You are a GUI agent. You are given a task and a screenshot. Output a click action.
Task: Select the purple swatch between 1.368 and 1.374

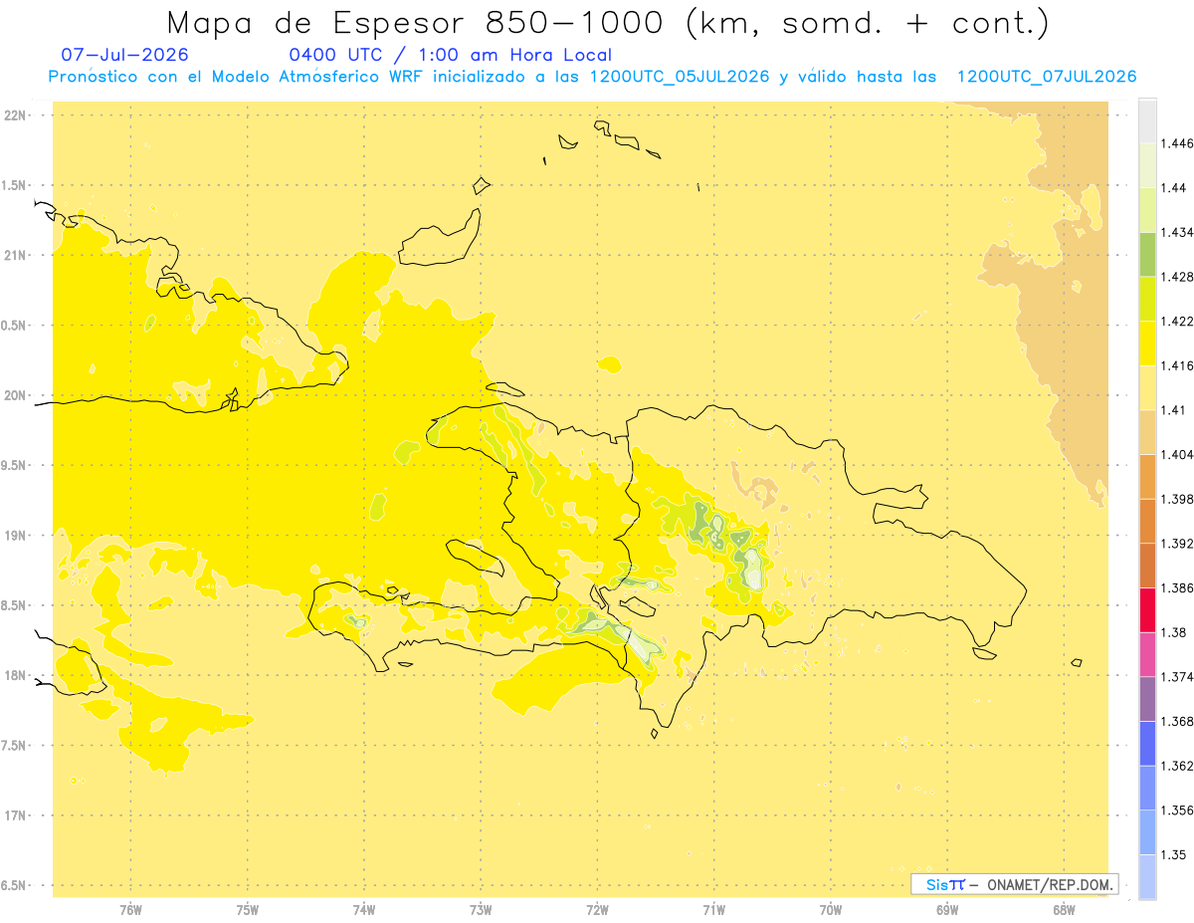coord(1147,699)
